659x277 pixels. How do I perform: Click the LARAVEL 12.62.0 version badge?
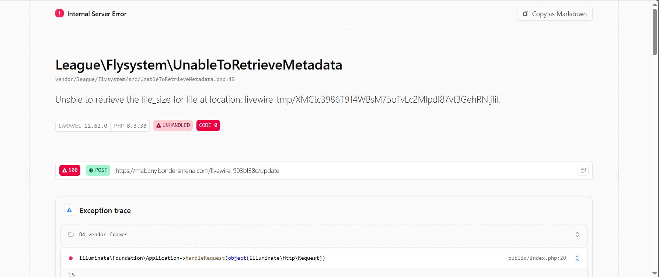point(83,126)
